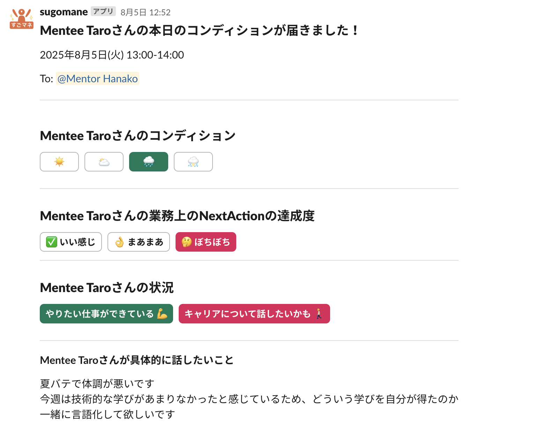The width and height of the screenshot is (543, 428).
Task: Click the 🤔 icon on the ぼちぼち button
Action: click(x=186, y=242)
